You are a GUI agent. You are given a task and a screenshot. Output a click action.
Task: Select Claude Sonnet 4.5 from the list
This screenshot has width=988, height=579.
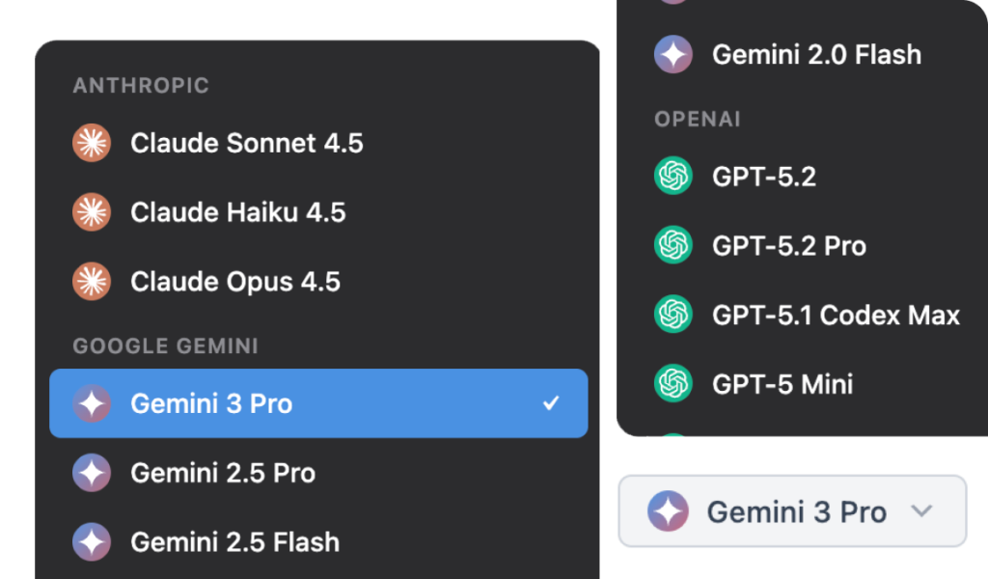point(247,144)
